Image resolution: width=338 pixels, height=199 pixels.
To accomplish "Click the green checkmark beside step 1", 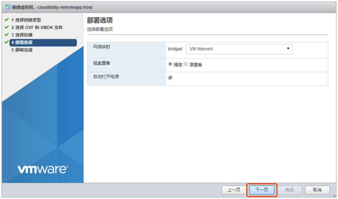I will [7, 20].
